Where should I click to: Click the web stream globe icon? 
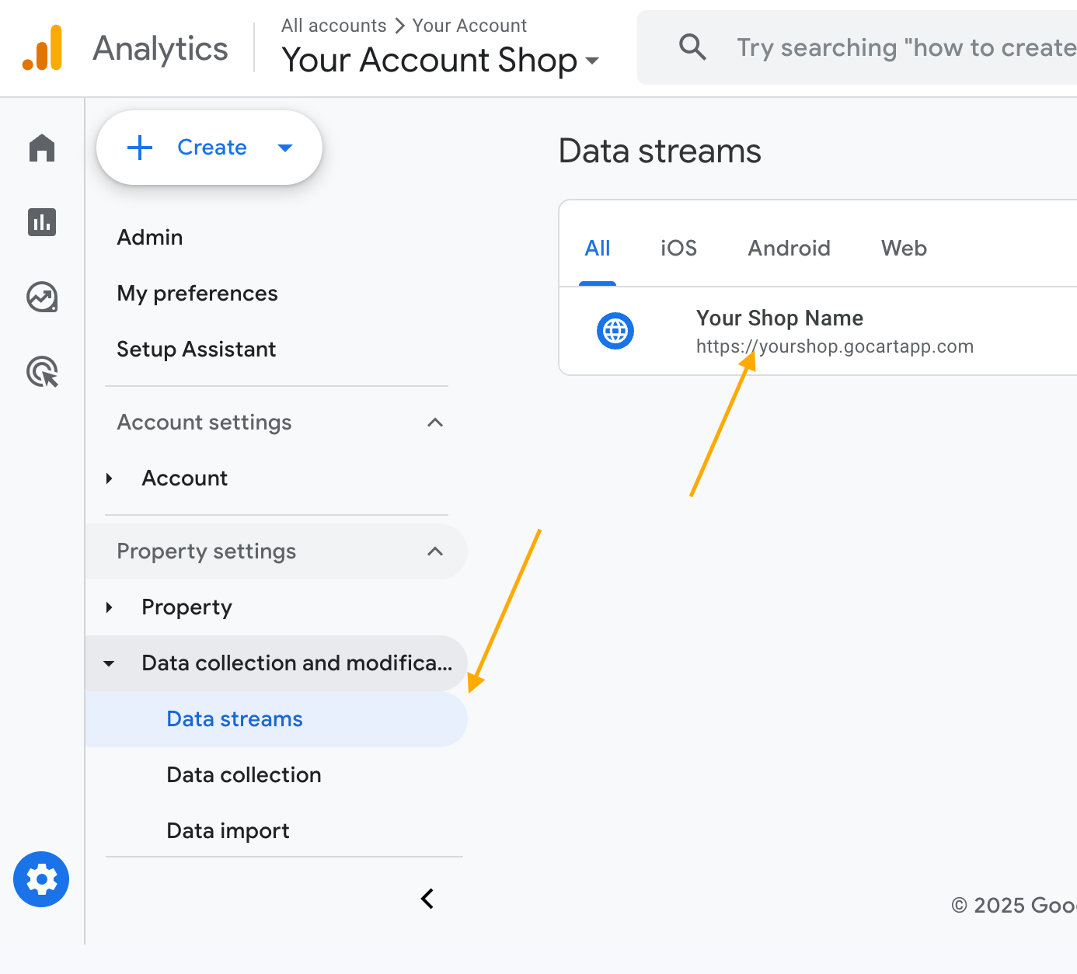pyautogui.click(x=615, y=331)
